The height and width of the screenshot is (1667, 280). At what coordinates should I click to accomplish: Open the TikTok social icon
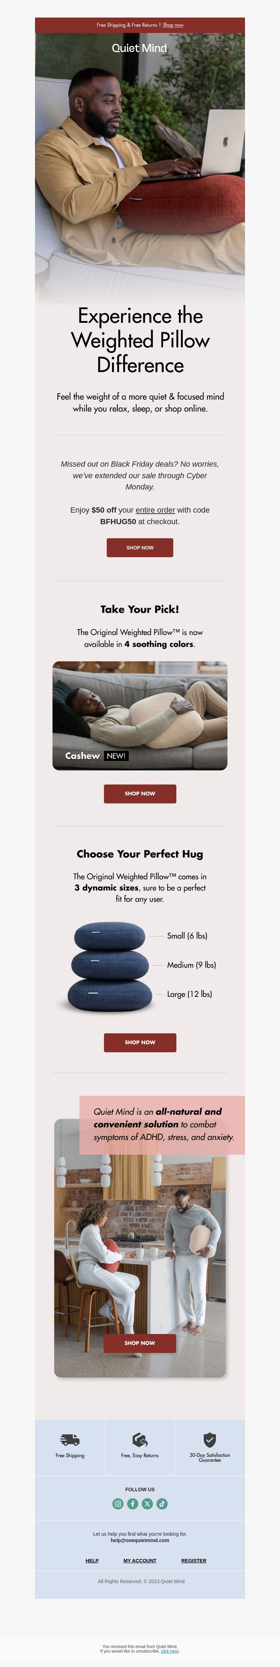(162, 1503)
